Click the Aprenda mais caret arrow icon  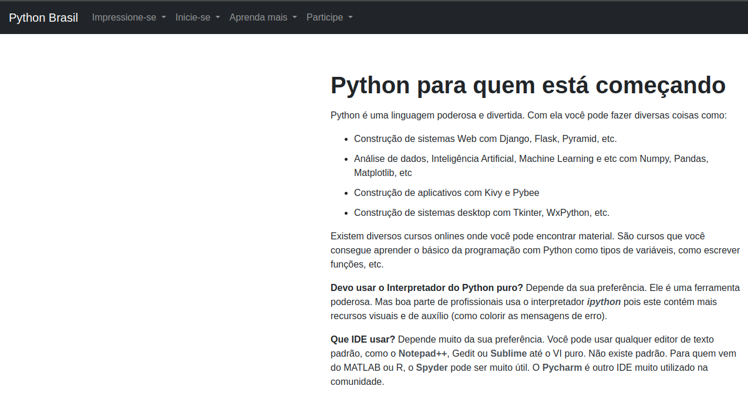click(x=295, y=18)
